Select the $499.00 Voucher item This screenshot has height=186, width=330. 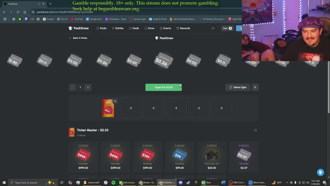115,157
